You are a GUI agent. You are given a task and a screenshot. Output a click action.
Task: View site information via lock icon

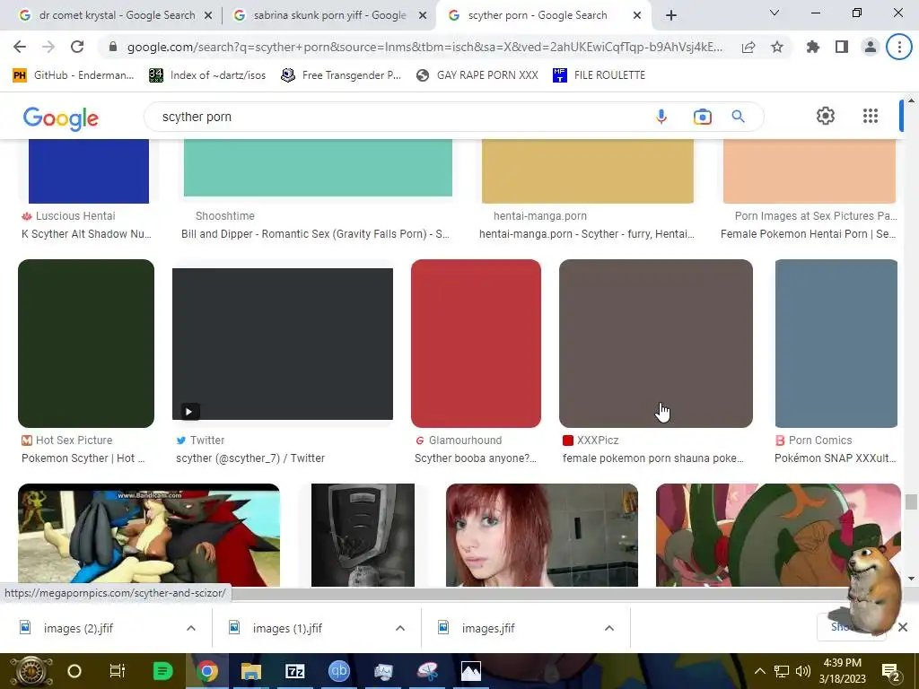point(114,47)
